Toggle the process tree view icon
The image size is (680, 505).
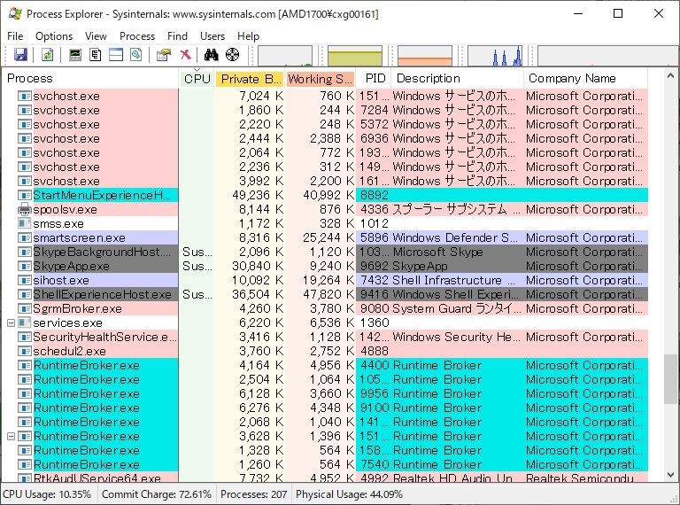(x=96, y=55)
